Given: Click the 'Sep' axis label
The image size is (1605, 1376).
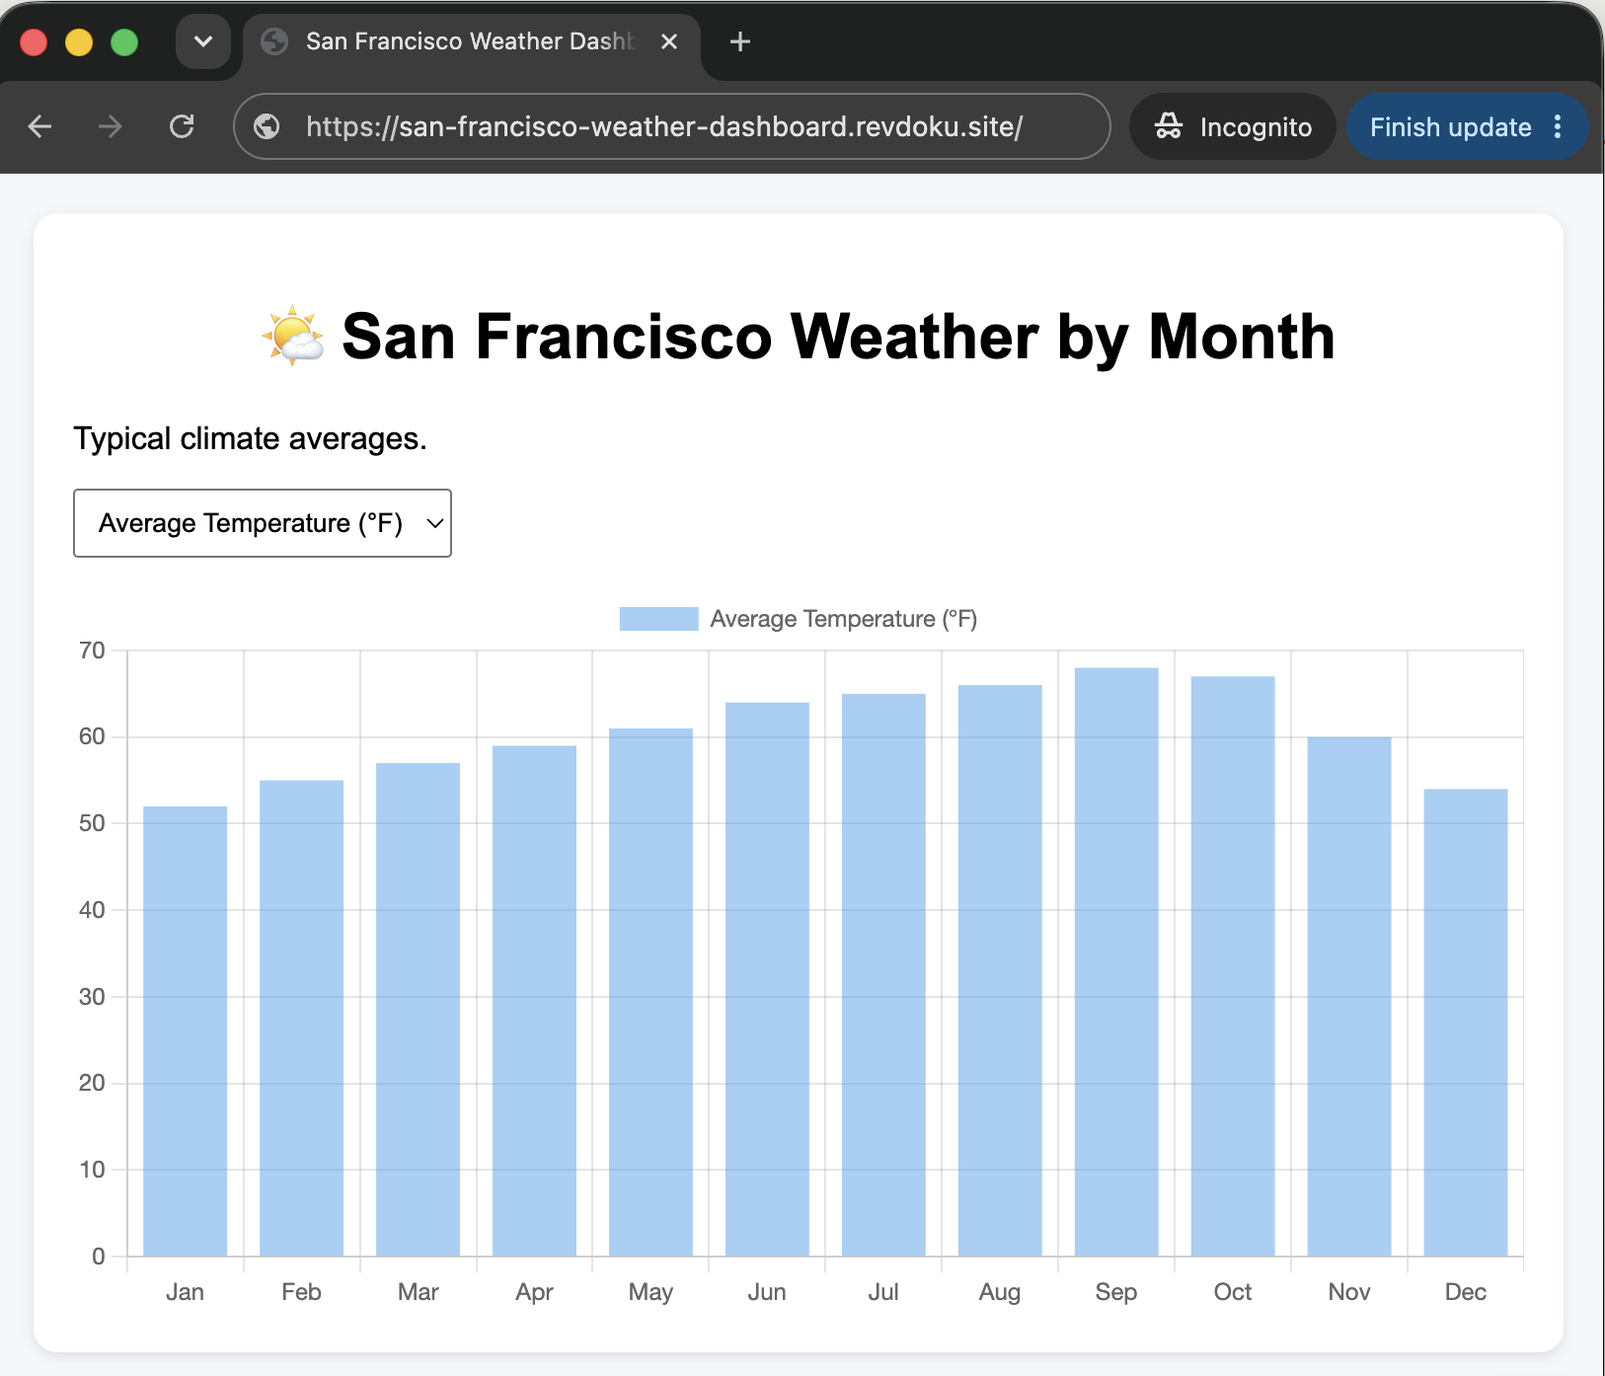Looking at the screenshot, I should tap(1116, 1292).
